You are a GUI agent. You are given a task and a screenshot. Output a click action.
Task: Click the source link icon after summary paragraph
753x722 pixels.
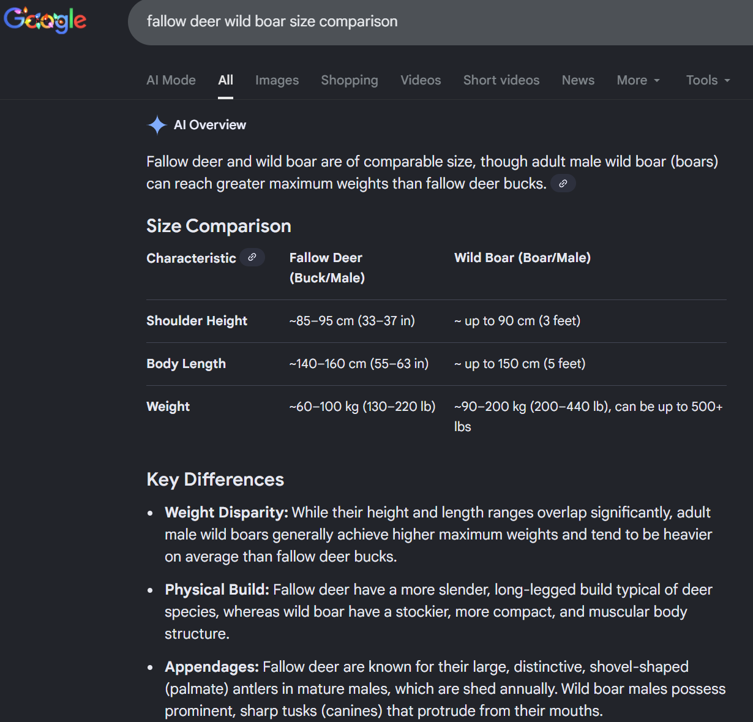click(x=563, y=184)
